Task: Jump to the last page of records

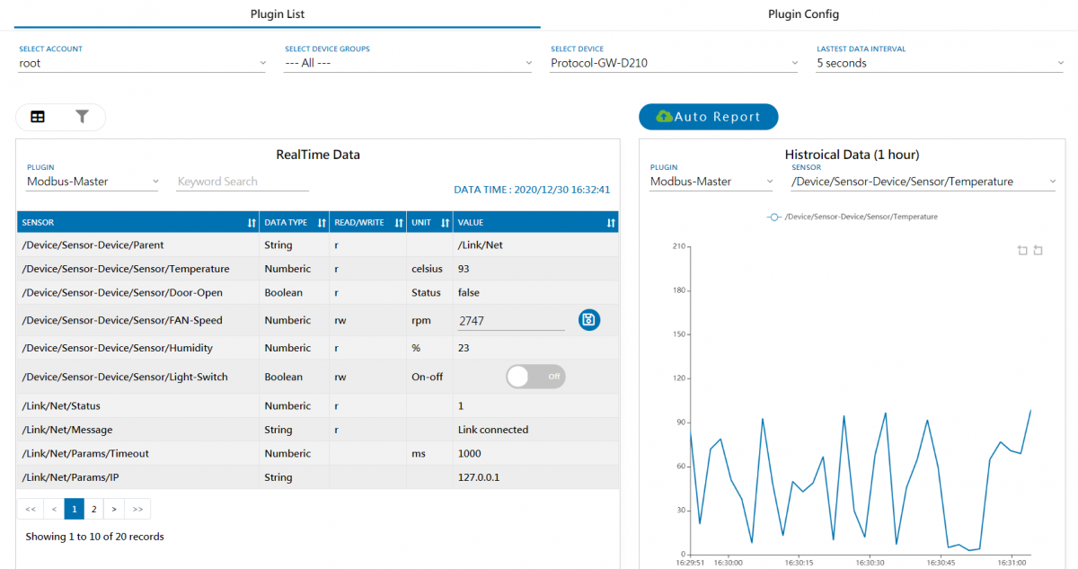Action: 137,509
